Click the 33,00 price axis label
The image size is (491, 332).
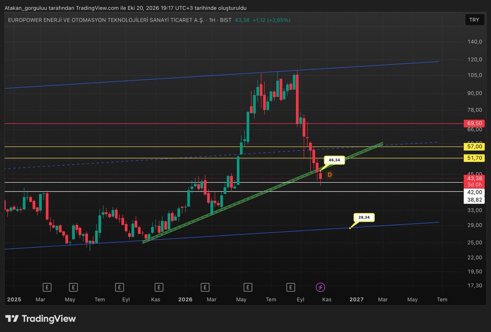475,210
